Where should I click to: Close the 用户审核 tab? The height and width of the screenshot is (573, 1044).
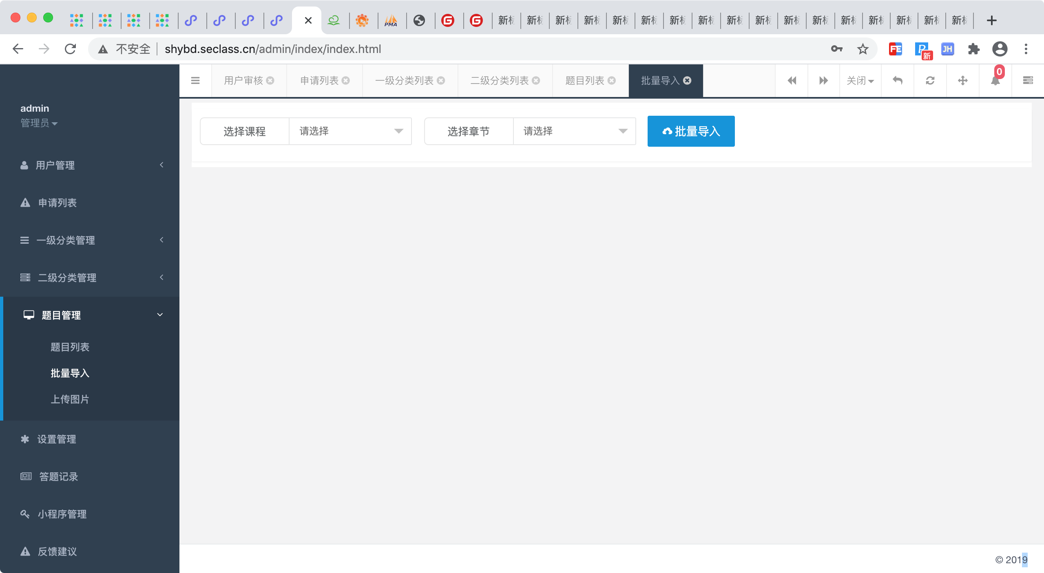pyautogui.click(x=270, y=81)
